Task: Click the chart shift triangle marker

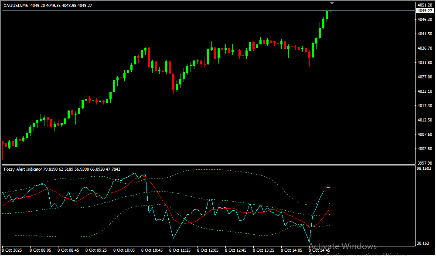Action: pos(332,3)
